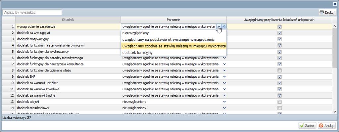Click 'Liczba wierszy: 27' status text
The width and height of the screenshot is (339, 132).
coord(17,118)
